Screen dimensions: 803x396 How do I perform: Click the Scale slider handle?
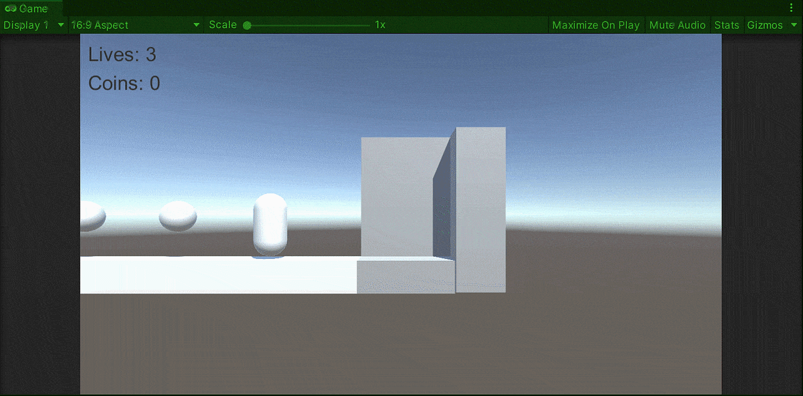tap(248, 25)
